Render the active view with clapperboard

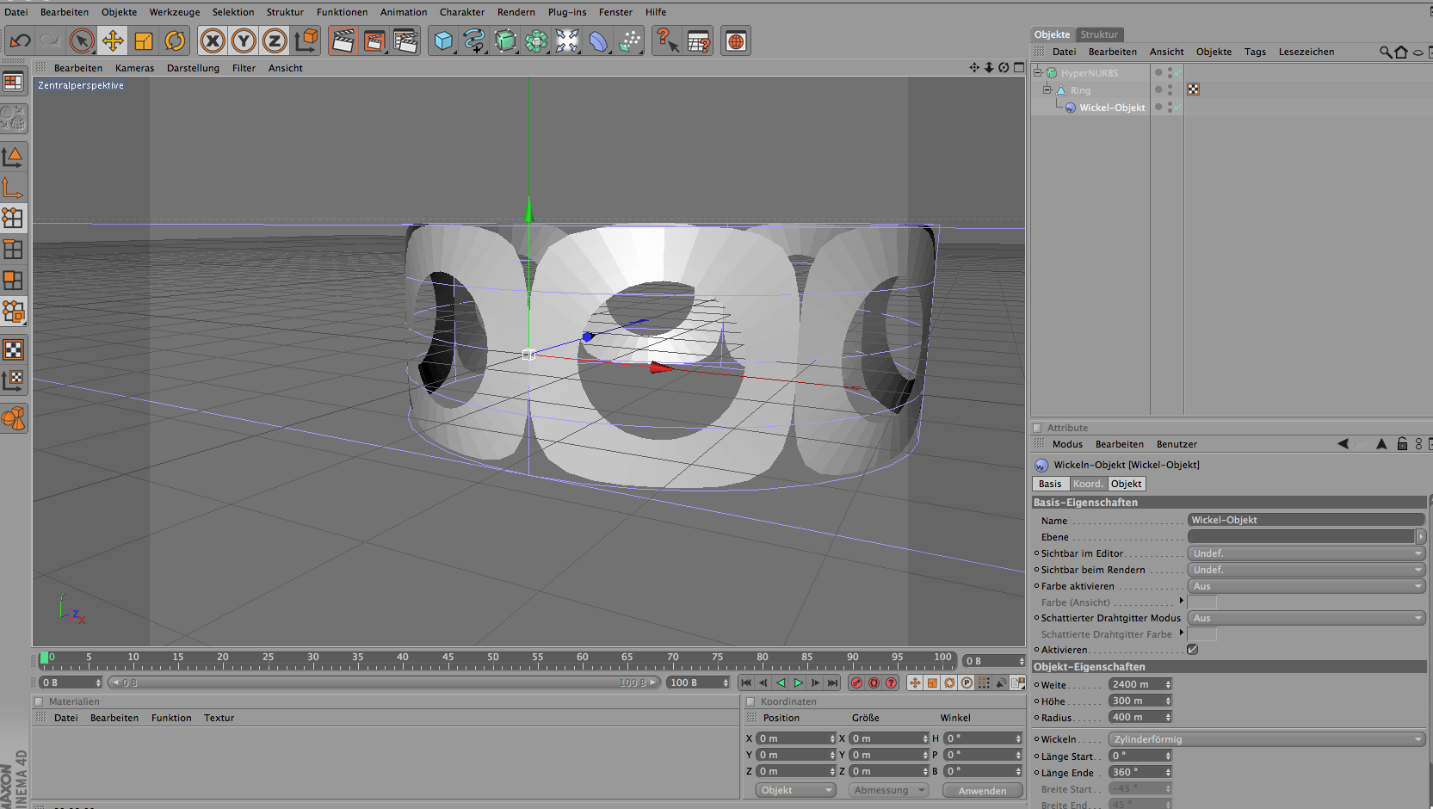click(x=343, y=40)
